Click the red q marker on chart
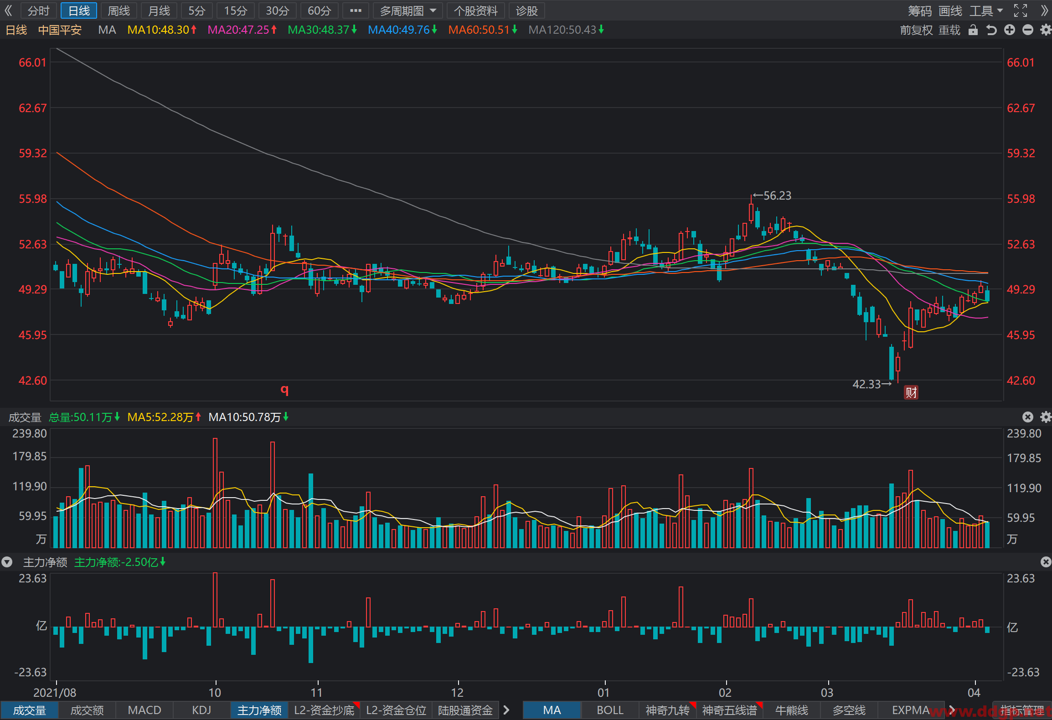Image resolution: width=1052 pixels, height=720 pixels. coord(284,390)
